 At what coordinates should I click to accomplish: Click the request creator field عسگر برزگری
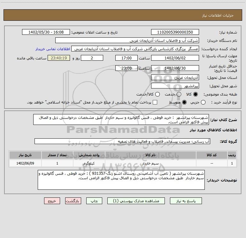pyautogui.click(x=135, y=49)
